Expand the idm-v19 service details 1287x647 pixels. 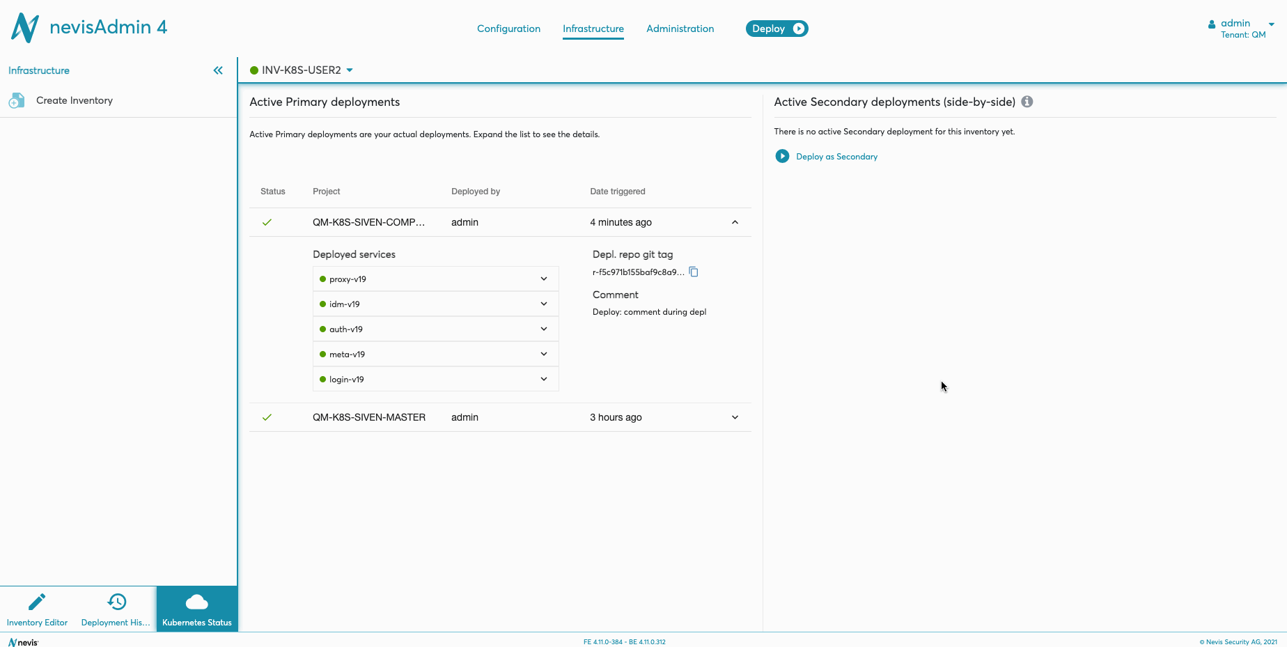544,304
